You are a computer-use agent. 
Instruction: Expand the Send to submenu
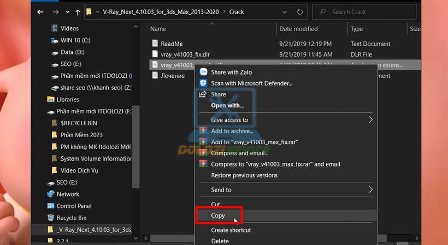click(x=286, y=189)
